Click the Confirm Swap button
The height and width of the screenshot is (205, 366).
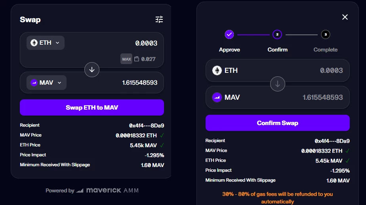click(278, 123)
